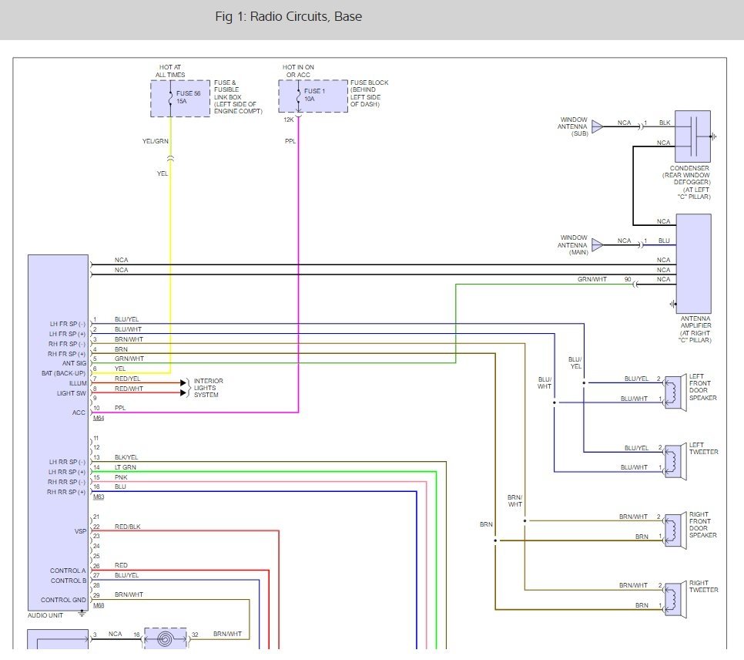Click the 'RH FR SP (+)' pin label
Image resolution: width=744 pixels, height=660 pixels.
[67, 354]
